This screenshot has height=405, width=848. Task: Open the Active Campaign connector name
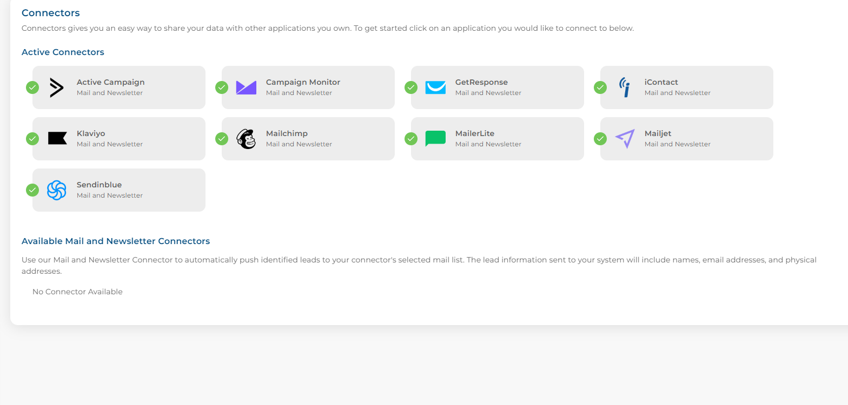click(111, 82)
